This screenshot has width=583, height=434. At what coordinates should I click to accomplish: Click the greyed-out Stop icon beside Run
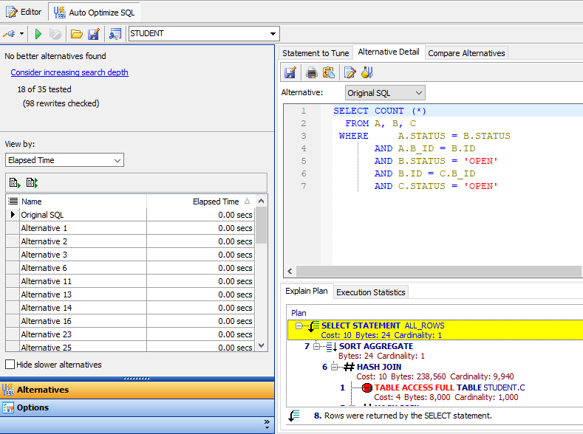[55, 34]
